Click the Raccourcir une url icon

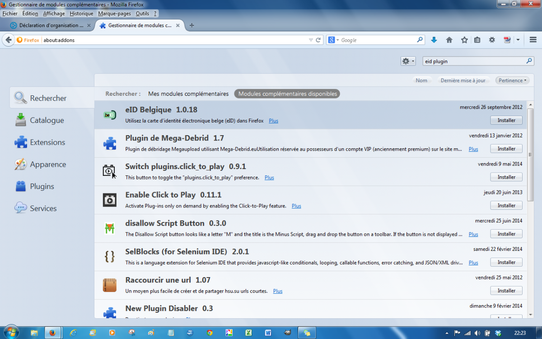pyautogui.click(x=110, y=285)
